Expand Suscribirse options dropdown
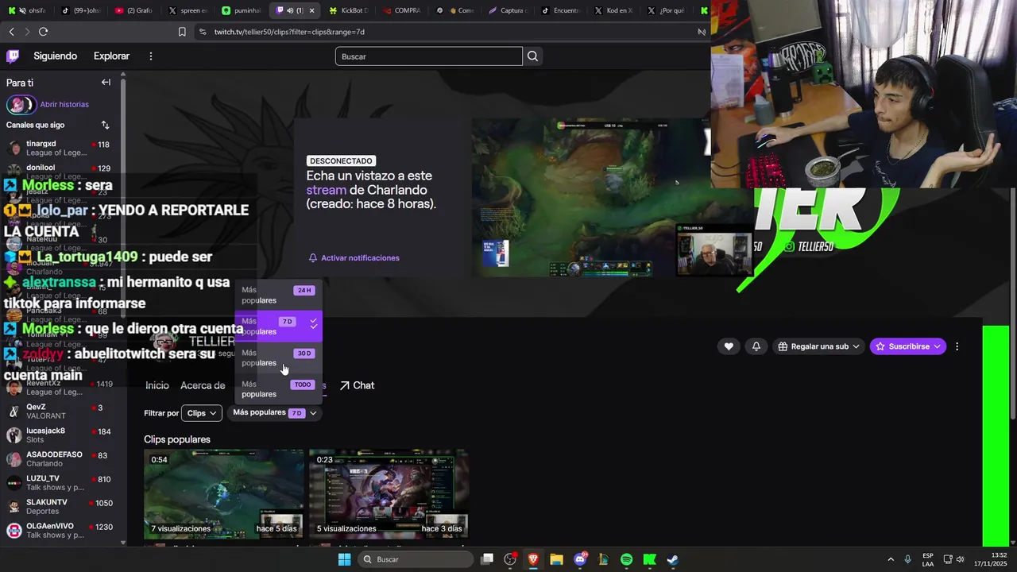1017x572 pixels. (937, 346)
